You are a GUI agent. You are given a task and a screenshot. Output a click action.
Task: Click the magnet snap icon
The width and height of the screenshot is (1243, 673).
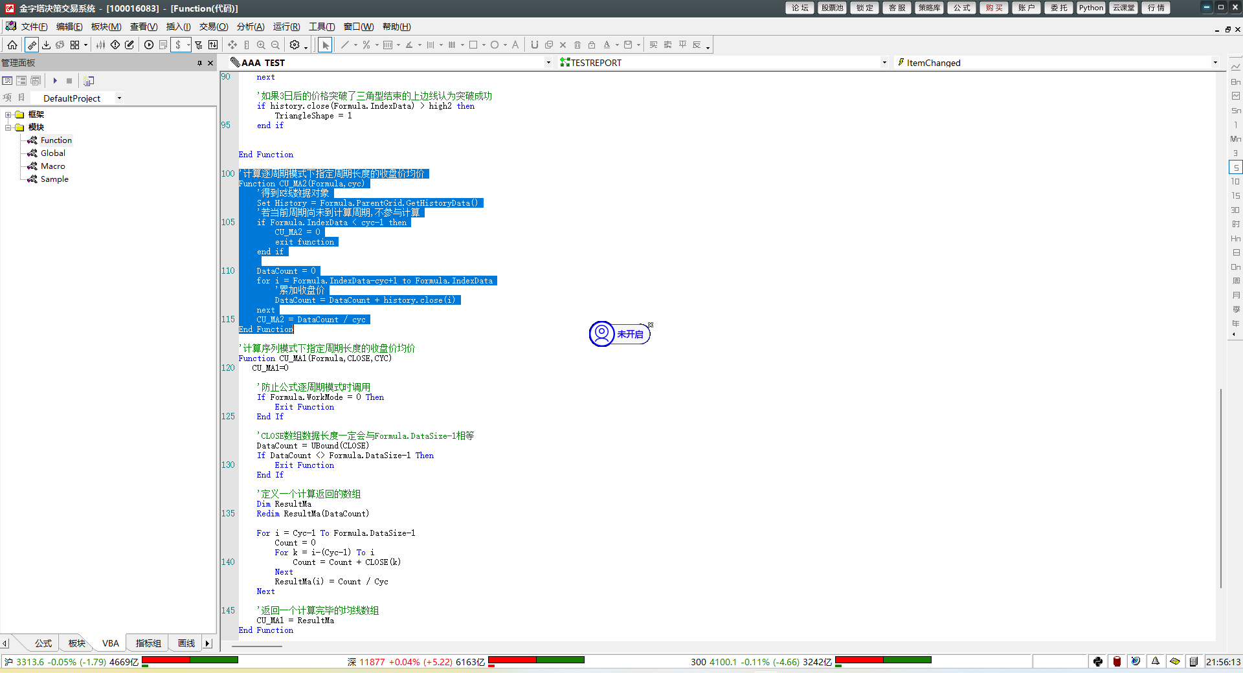pos(534,45)
